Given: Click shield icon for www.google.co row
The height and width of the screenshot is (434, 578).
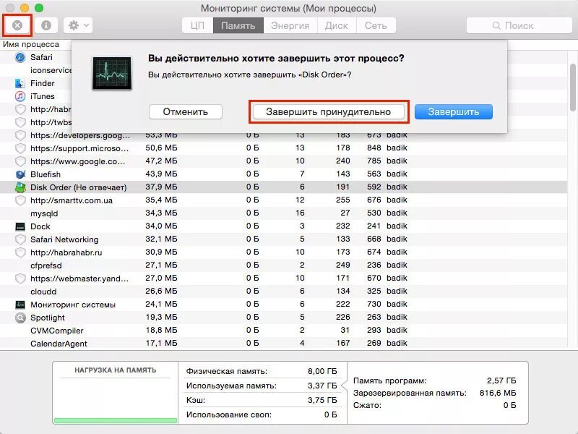Looking at the screenshot, I should 20,161.
